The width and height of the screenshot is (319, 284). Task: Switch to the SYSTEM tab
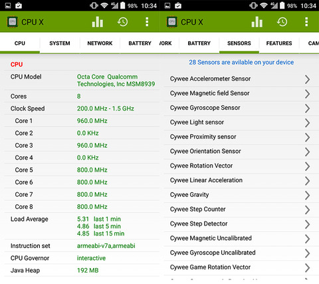(60, 43)
